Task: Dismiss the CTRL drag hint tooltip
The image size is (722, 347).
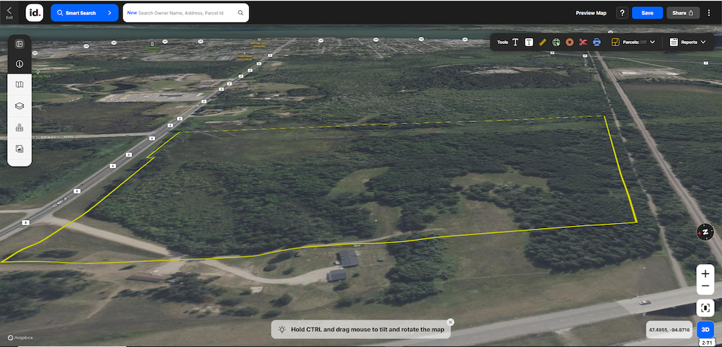Action: [450, 322]
